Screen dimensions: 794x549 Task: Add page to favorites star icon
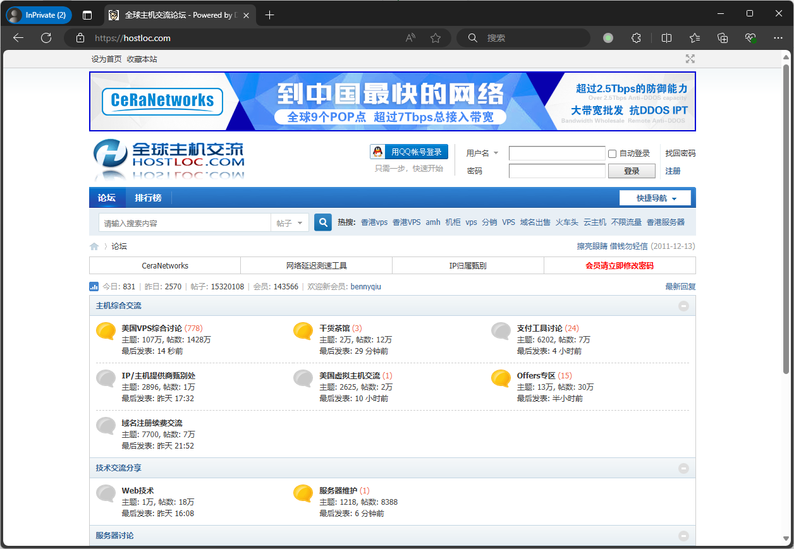pos(436,38)
